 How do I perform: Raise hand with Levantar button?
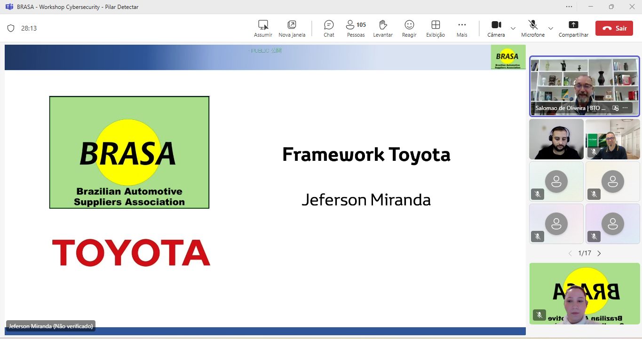383,25
